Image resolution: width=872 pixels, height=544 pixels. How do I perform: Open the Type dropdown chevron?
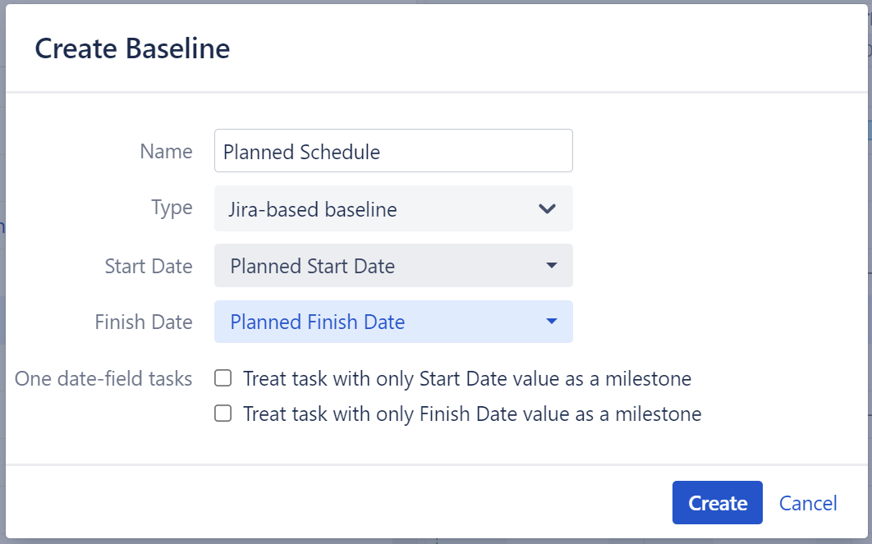point(547,209)
